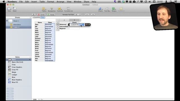This screenshot has height=101, width=180.
Task: Click the 'Class' header in Attendees table
Action: (50, 22)
